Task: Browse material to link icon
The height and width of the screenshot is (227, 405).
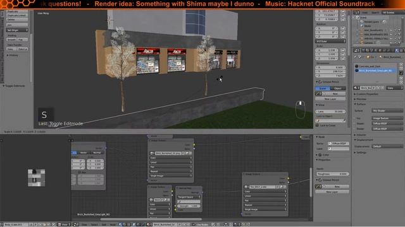Action: [x=356, y=88]
